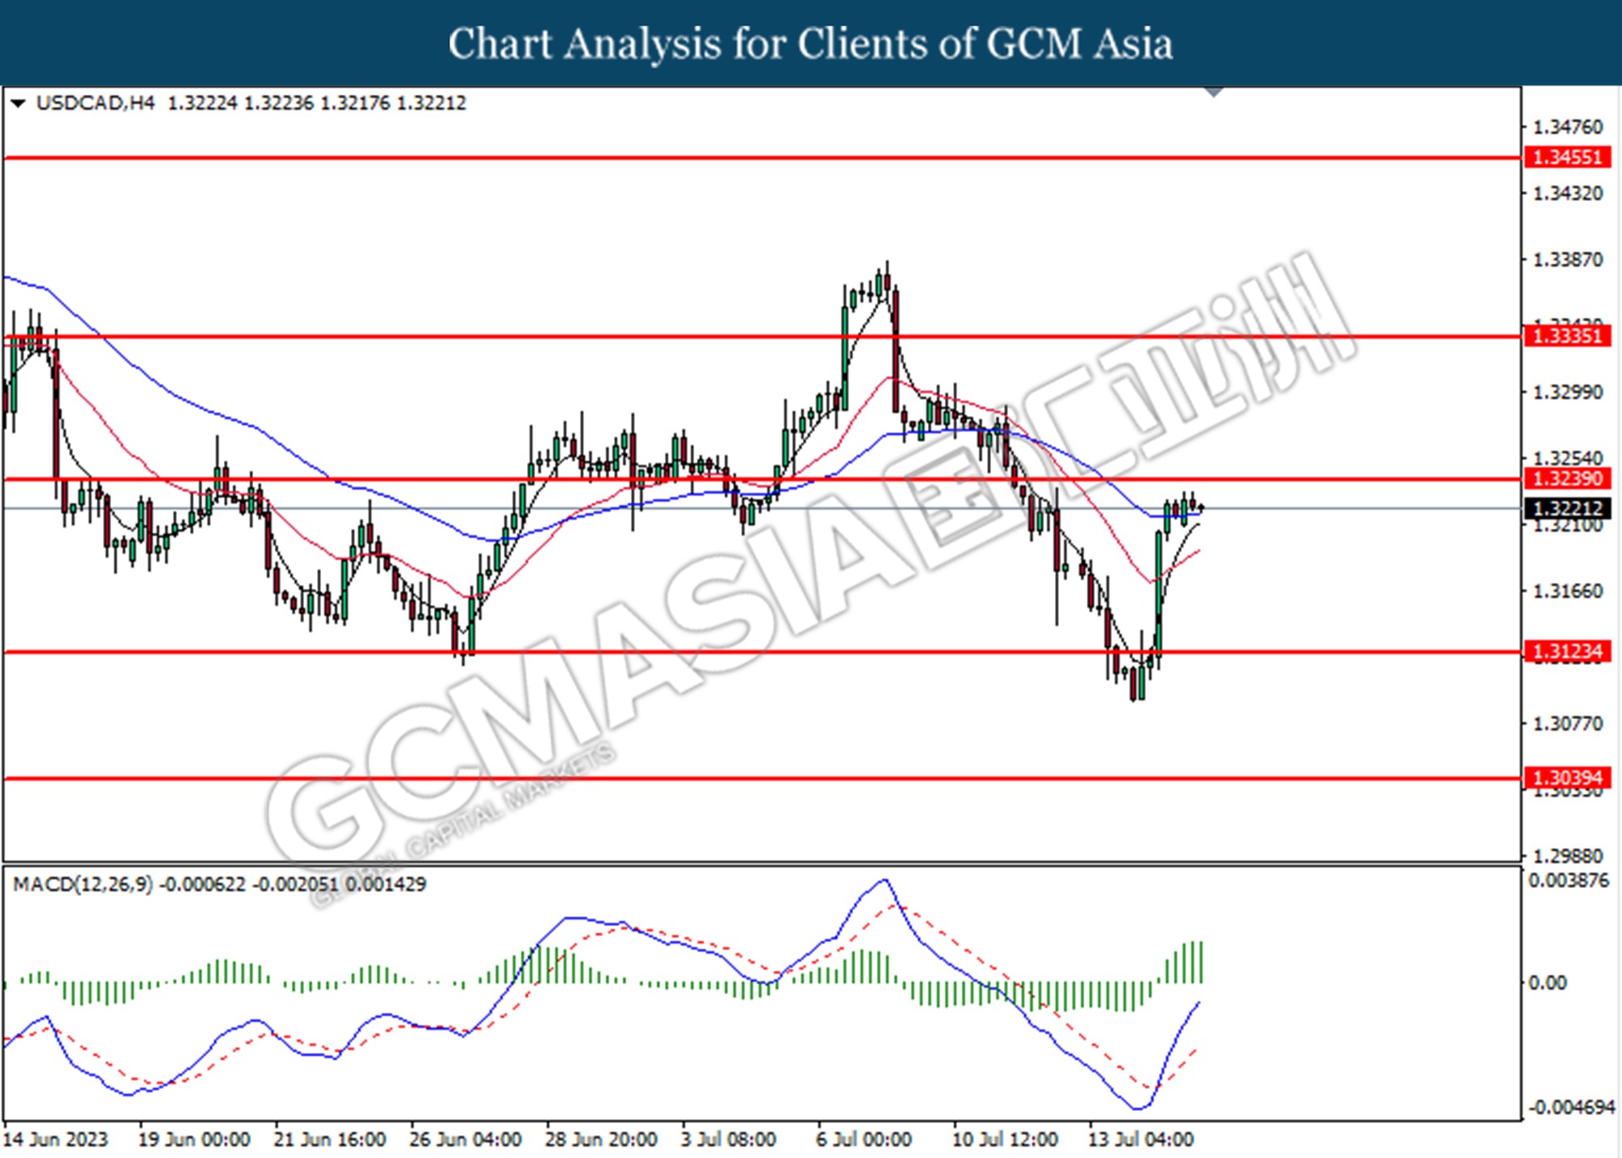1622x1158 pixels.
Task: Click the 3 Jul 08:00 time label
Action: point(728,1139)
